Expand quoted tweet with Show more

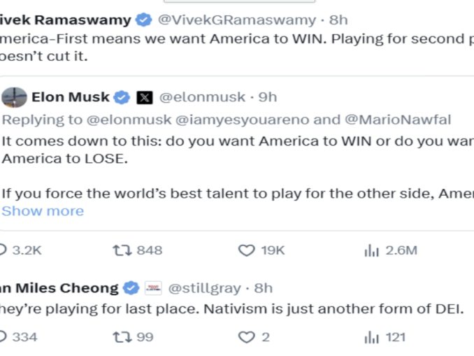pyautogui.click(x=43, y=211)
